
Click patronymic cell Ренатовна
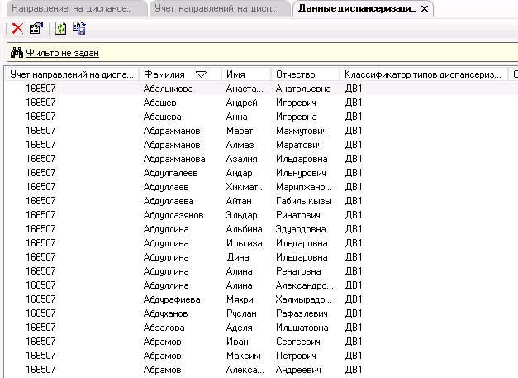tap(298, 271)
